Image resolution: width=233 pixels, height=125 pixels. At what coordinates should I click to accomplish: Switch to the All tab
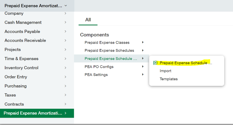click(88, 20)
